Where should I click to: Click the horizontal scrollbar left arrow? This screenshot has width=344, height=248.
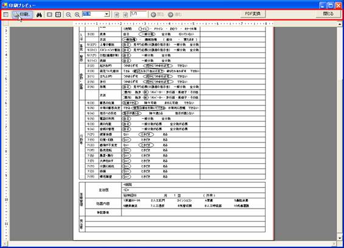(4, 243)
